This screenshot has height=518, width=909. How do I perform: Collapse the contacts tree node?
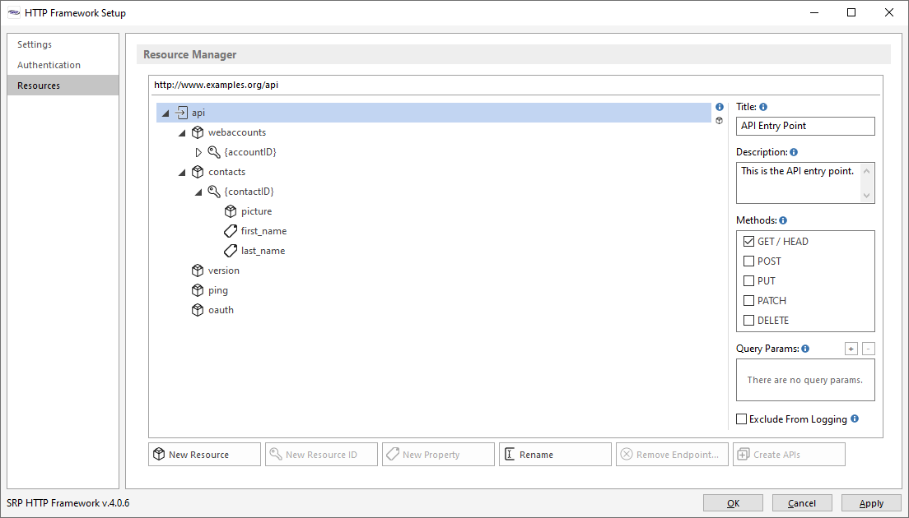point(182,173)
